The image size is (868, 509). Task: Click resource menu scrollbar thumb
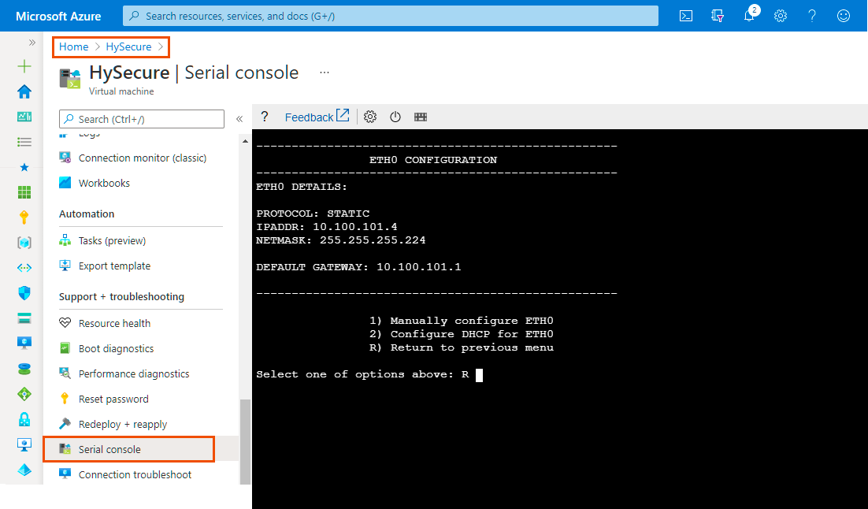[245, 441]
